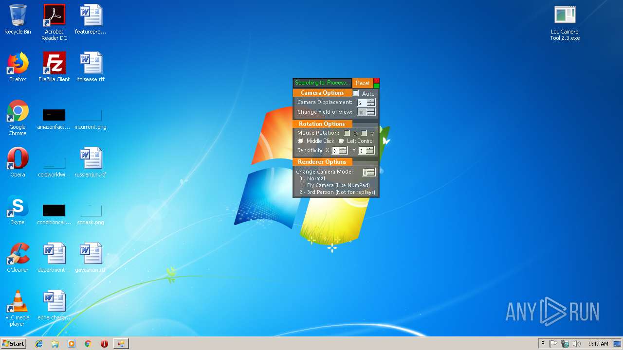Enable the Auto checkbox
The image size is (623, 350).
pyautogui.click(x=356, y=93)
